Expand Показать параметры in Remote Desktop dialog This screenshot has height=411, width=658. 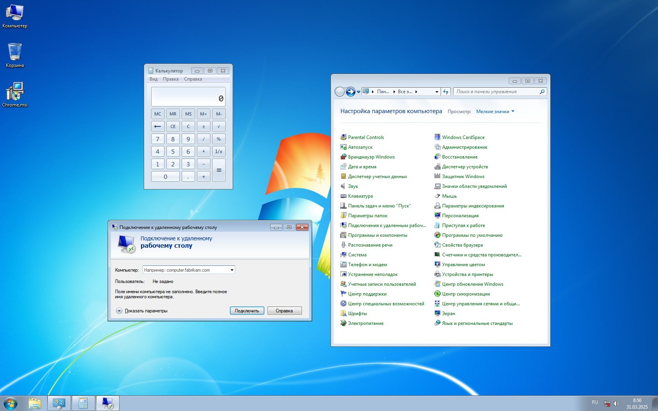119,311
